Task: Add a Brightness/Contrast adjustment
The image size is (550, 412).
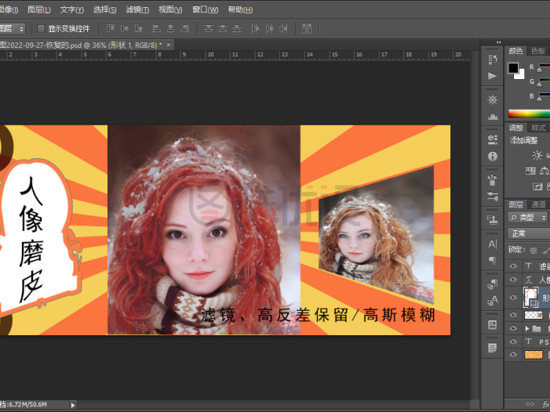Action: [537, 155]
